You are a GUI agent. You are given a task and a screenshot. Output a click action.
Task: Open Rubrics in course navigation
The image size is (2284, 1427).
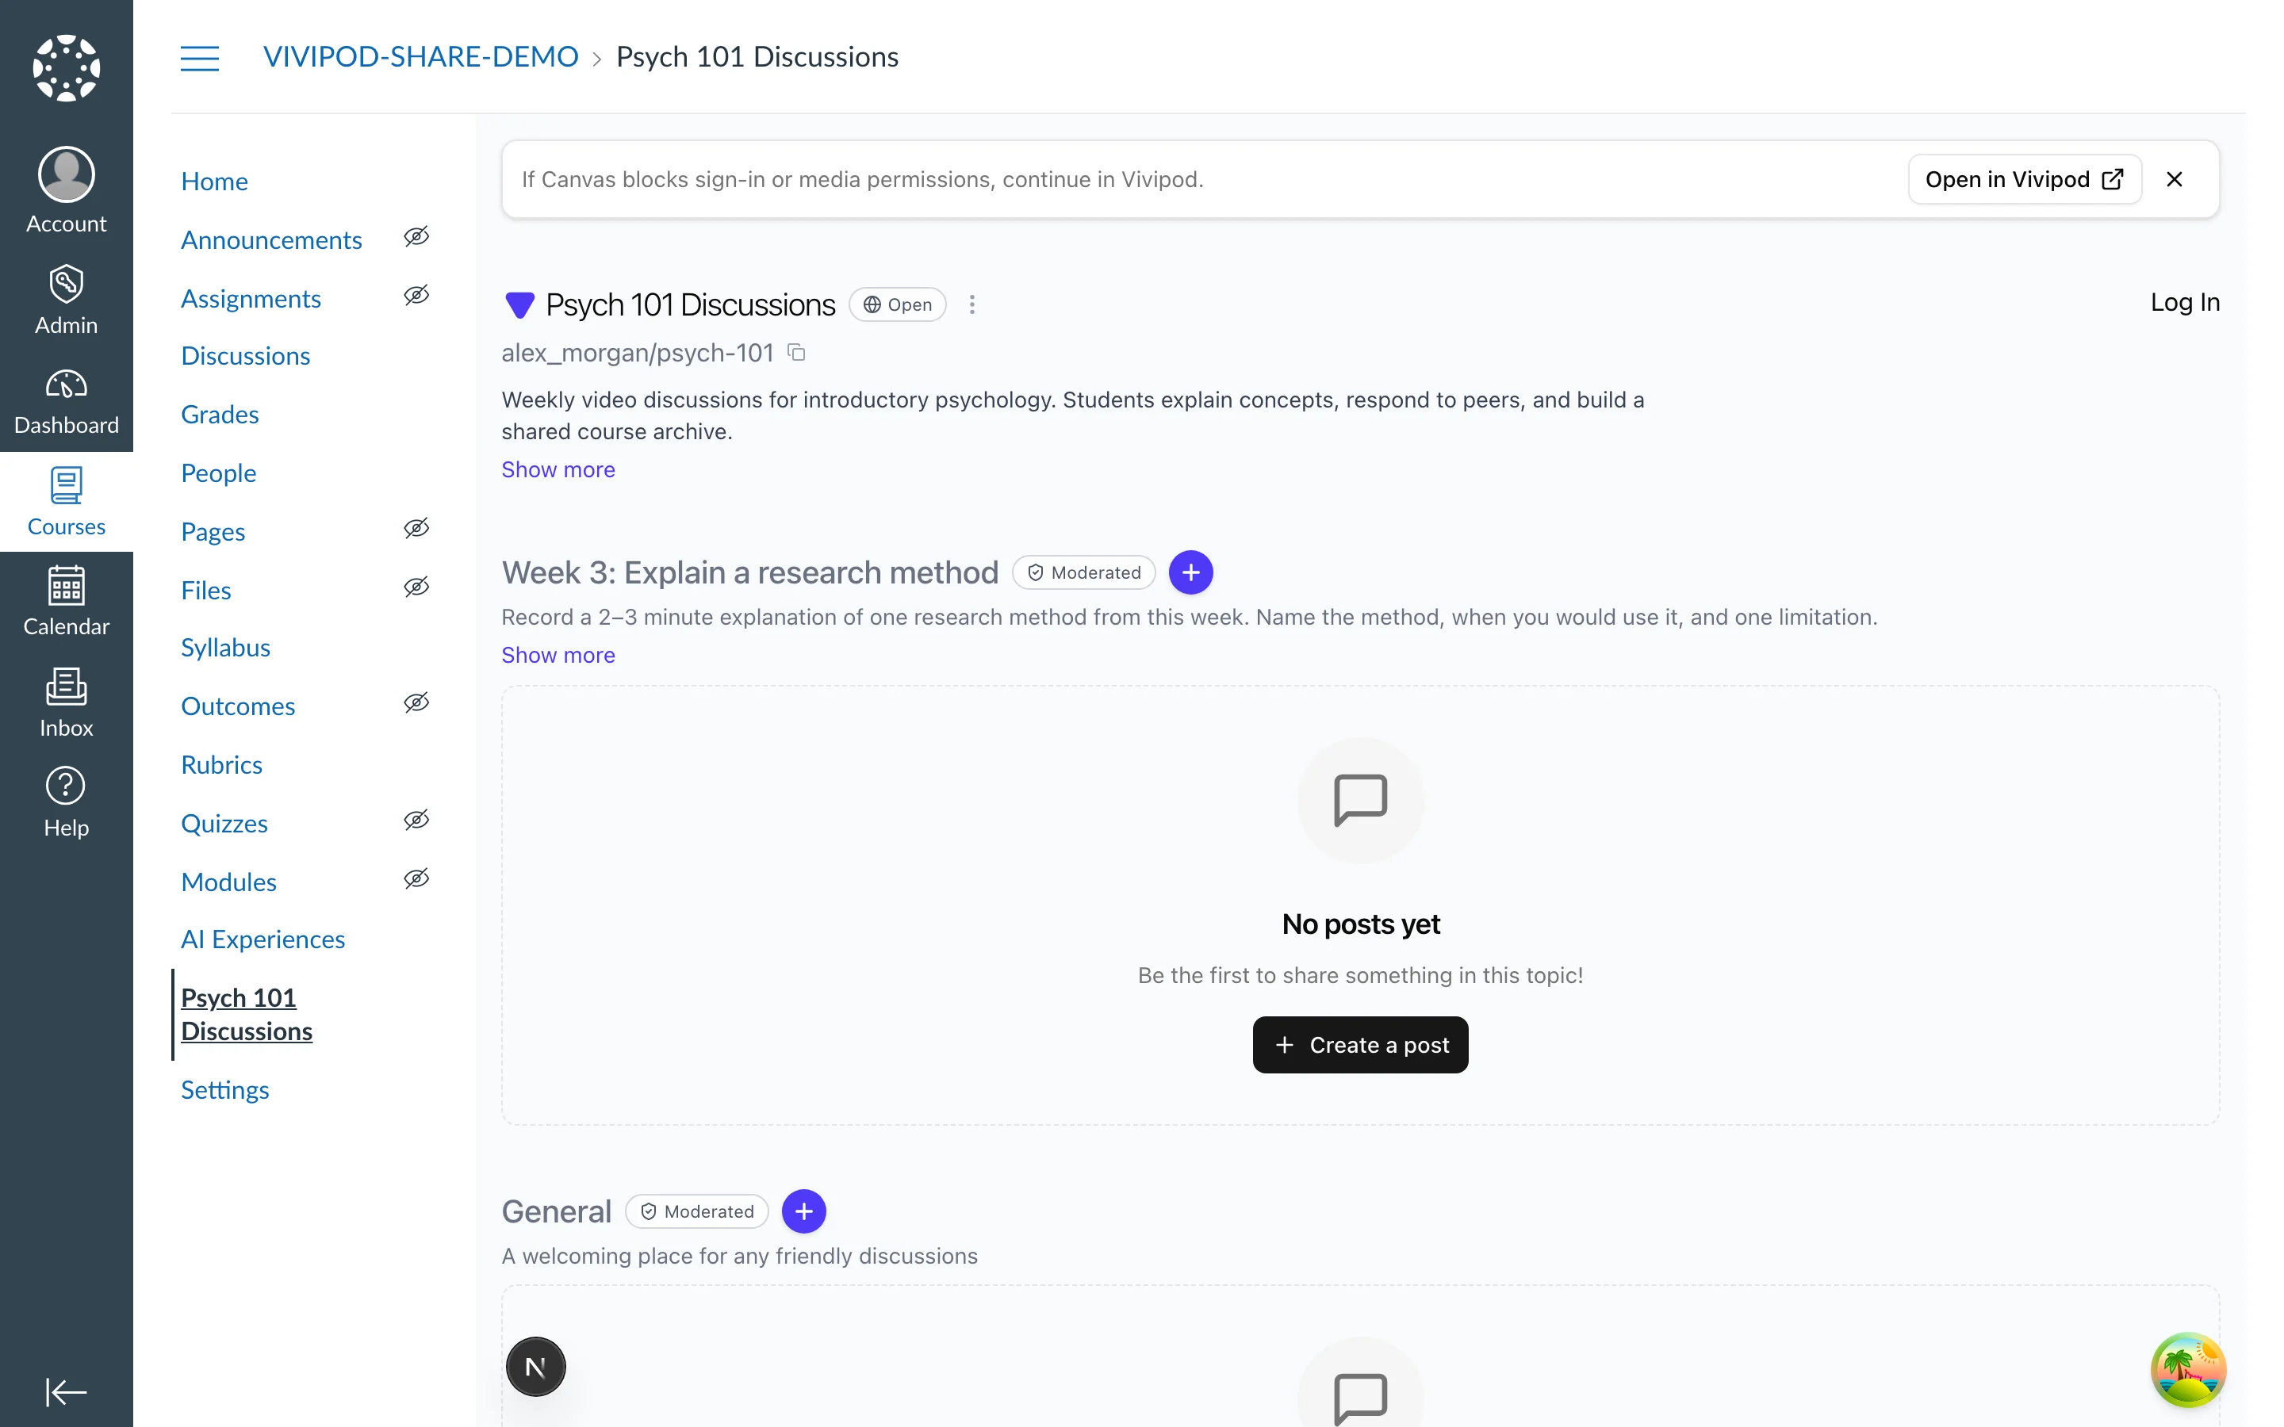pyautogui.click(x=222, y=764)
